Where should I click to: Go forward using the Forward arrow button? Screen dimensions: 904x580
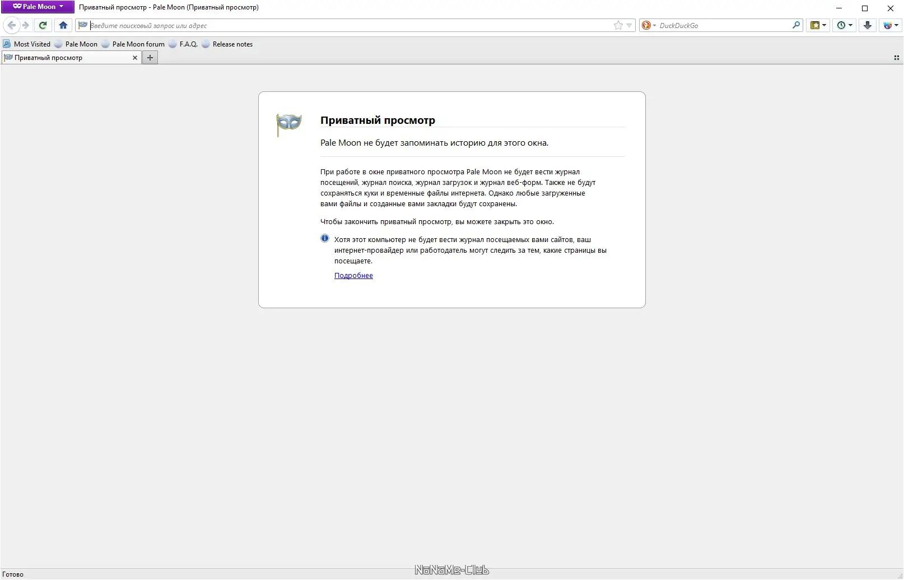[x=26, y=25]
